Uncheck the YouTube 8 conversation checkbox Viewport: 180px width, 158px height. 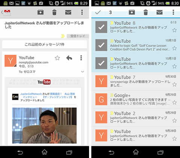point(101,27)
